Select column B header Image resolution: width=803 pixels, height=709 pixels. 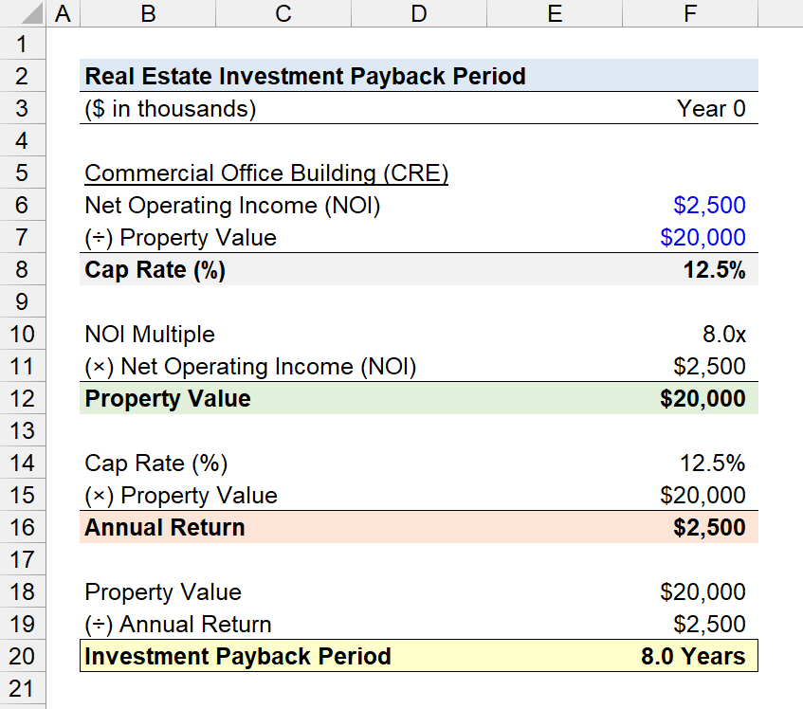tap(148, 13)
